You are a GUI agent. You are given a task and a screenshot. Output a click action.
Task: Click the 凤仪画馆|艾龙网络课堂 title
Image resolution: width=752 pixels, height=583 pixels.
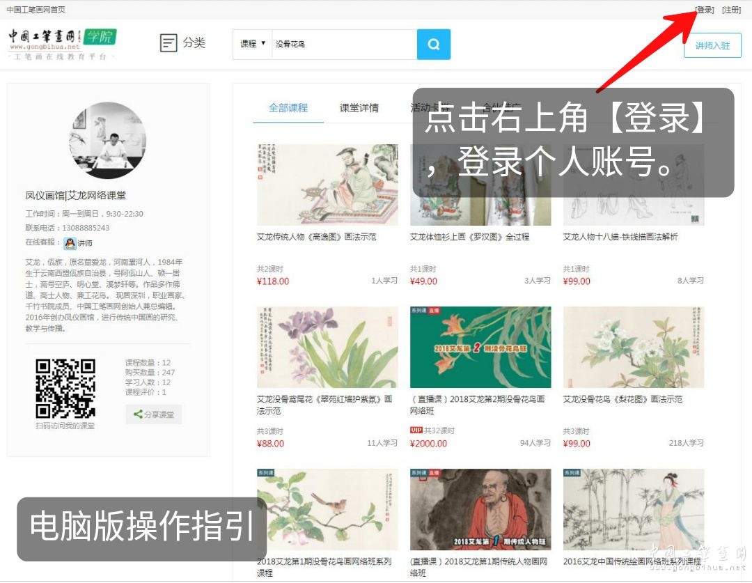pyautogui.click(x=76, y=195)
